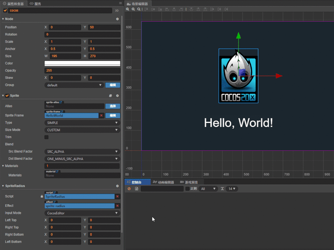Click the Color swatch in Node panel
The image size is (334, 250).
pos(82,63)
